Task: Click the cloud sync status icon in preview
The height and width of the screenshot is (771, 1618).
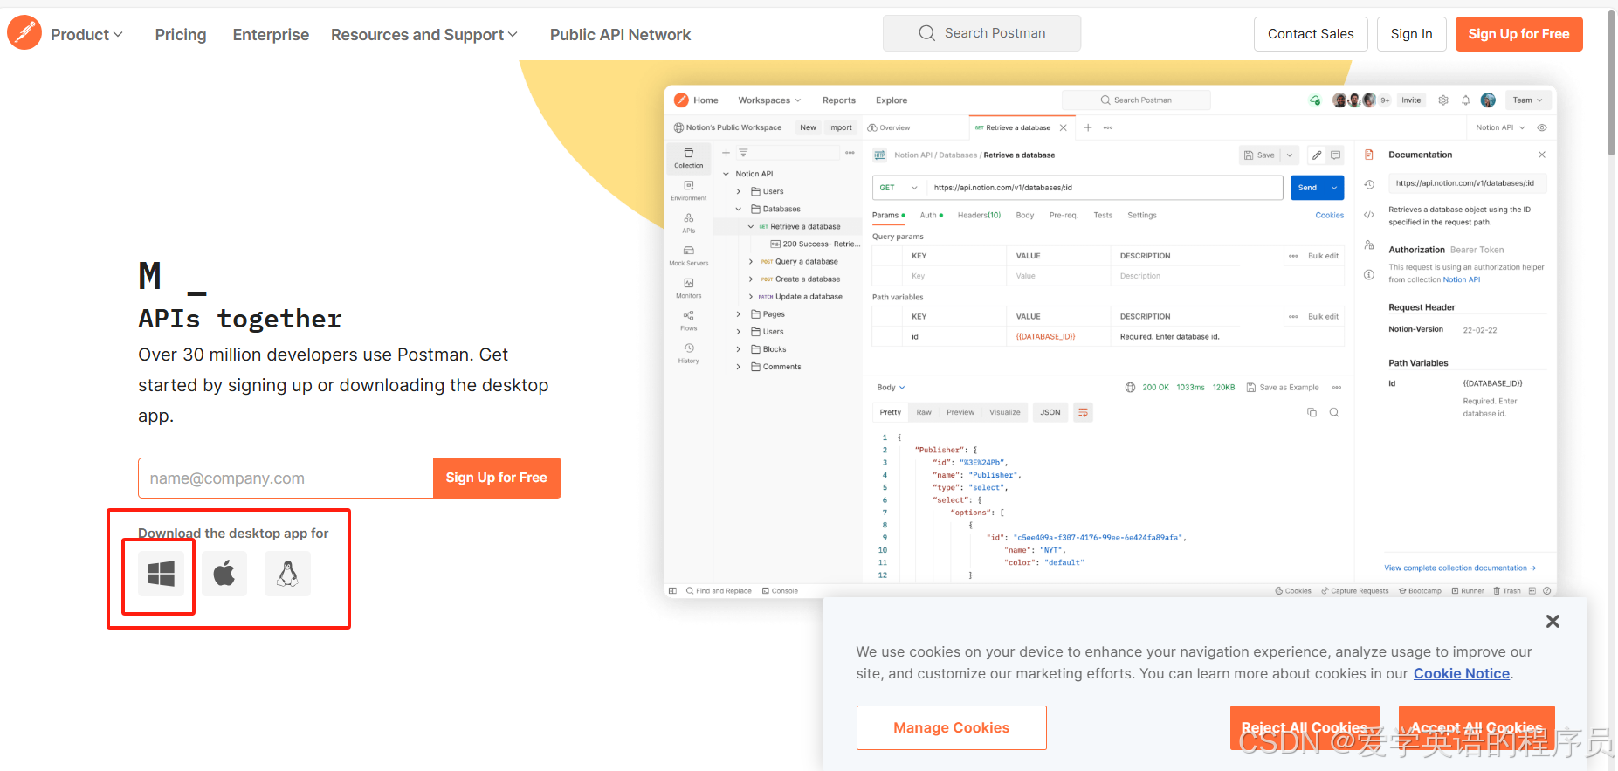Action: pos(1315,100)
